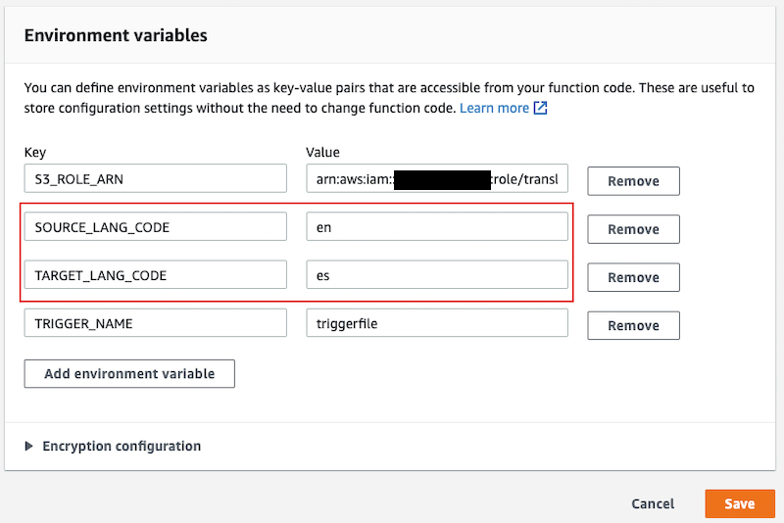Save the environment variables
Screen dimensions: 784x523
740,503
